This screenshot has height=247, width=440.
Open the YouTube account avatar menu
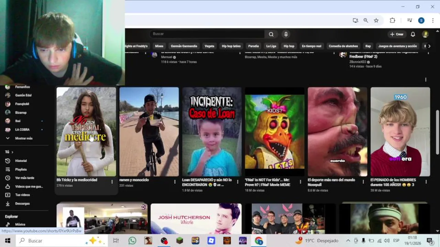tap(425, 34)
